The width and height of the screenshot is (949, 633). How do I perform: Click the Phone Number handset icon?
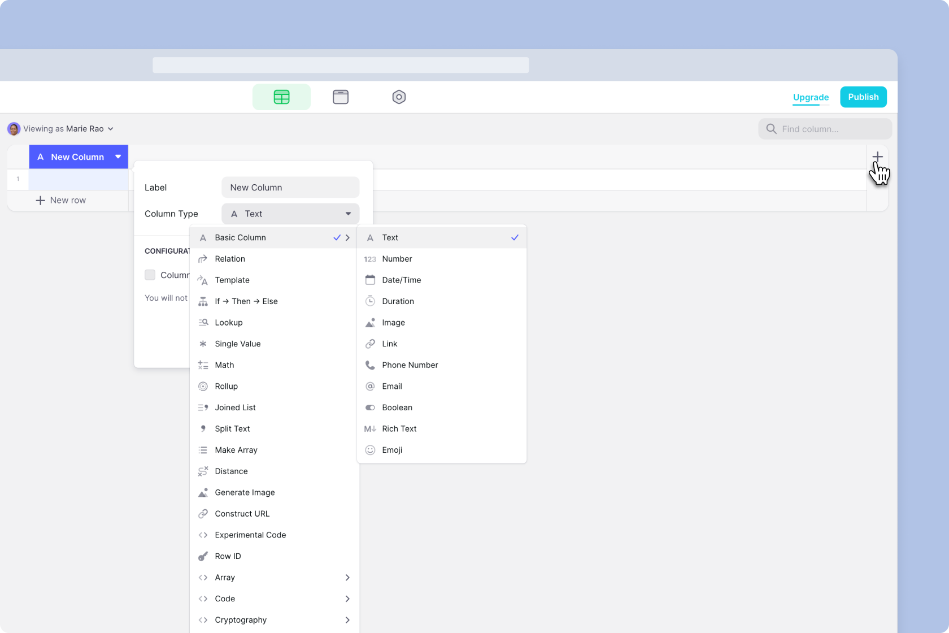(x=370, y=365)
